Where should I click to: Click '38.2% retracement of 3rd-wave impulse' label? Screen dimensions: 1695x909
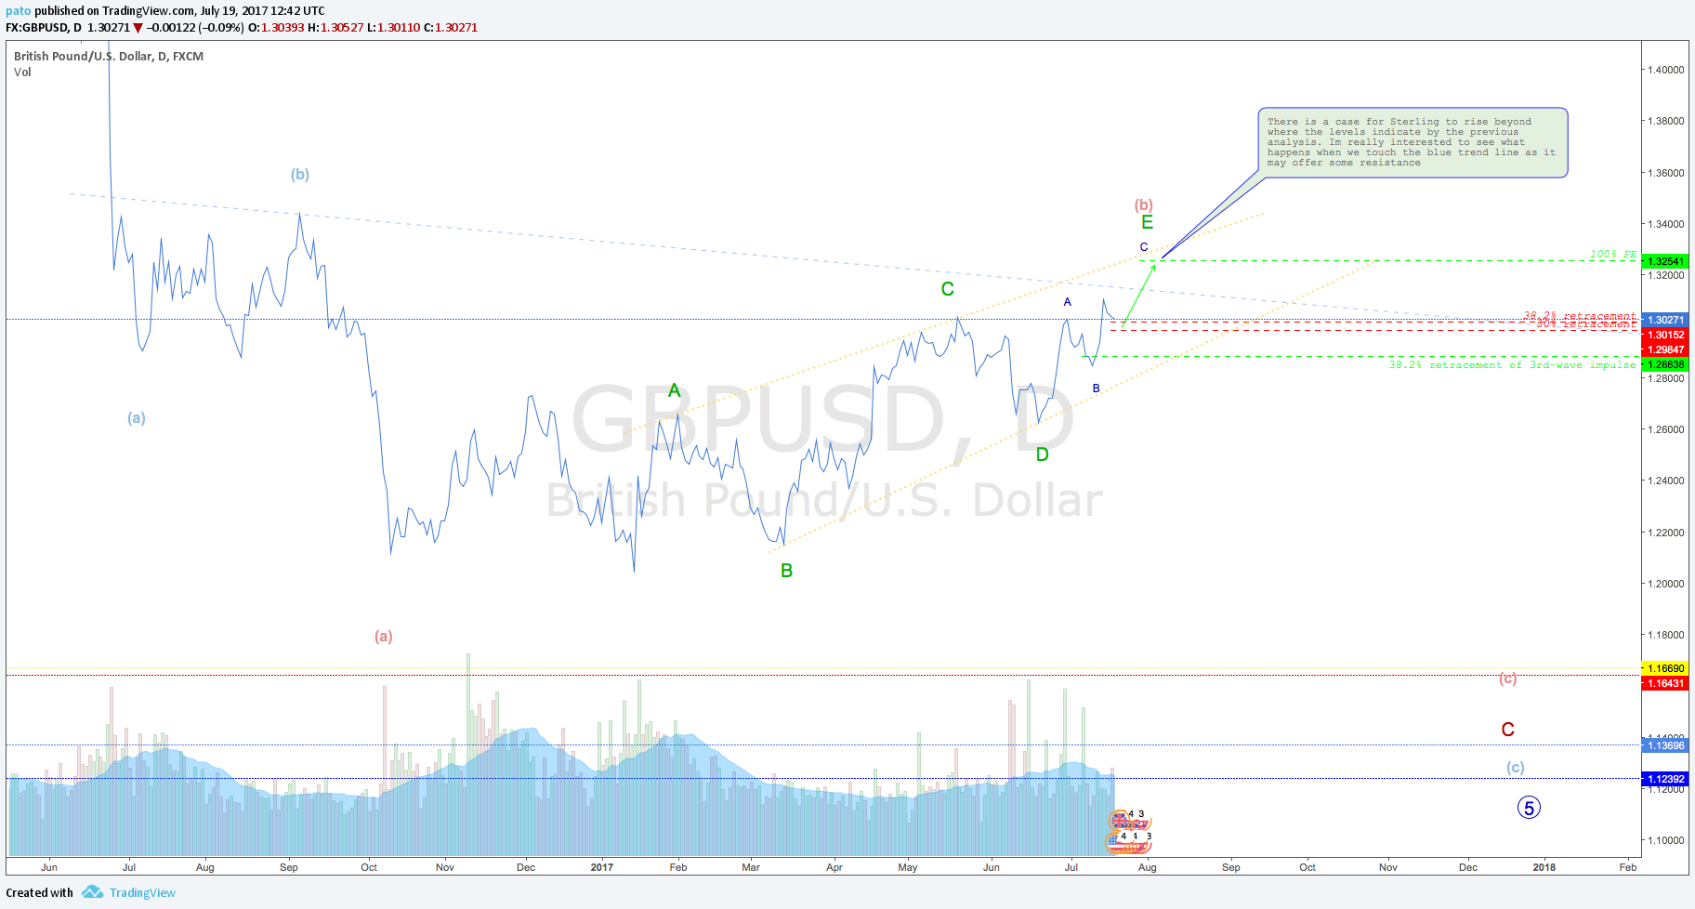(x=1512, y=364)
